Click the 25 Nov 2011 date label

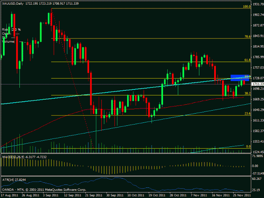[x=242, y=195]
